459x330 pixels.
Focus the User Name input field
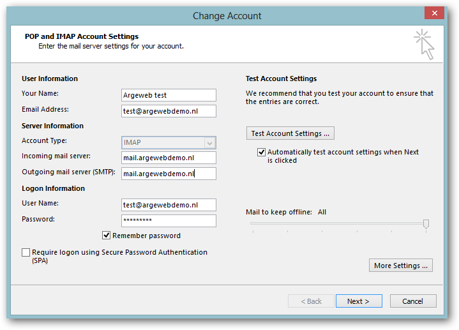pyautogui.click(x=169, y=205)
